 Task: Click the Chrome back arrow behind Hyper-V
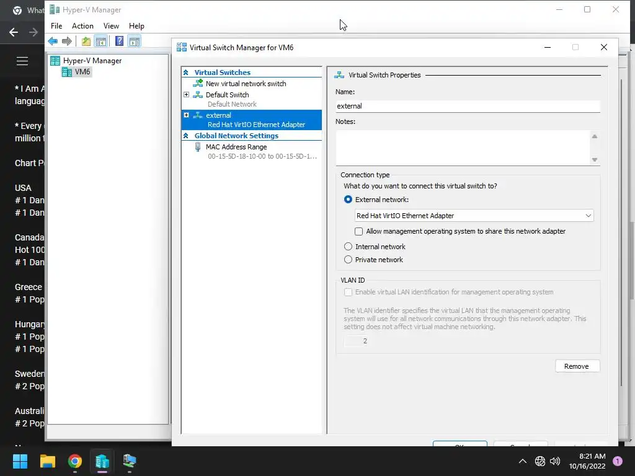(x=14, y=32)
